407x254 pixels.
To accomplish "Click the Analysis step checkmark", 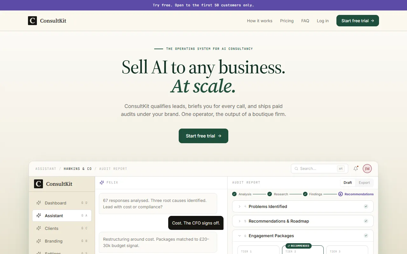I will (234, 194).
